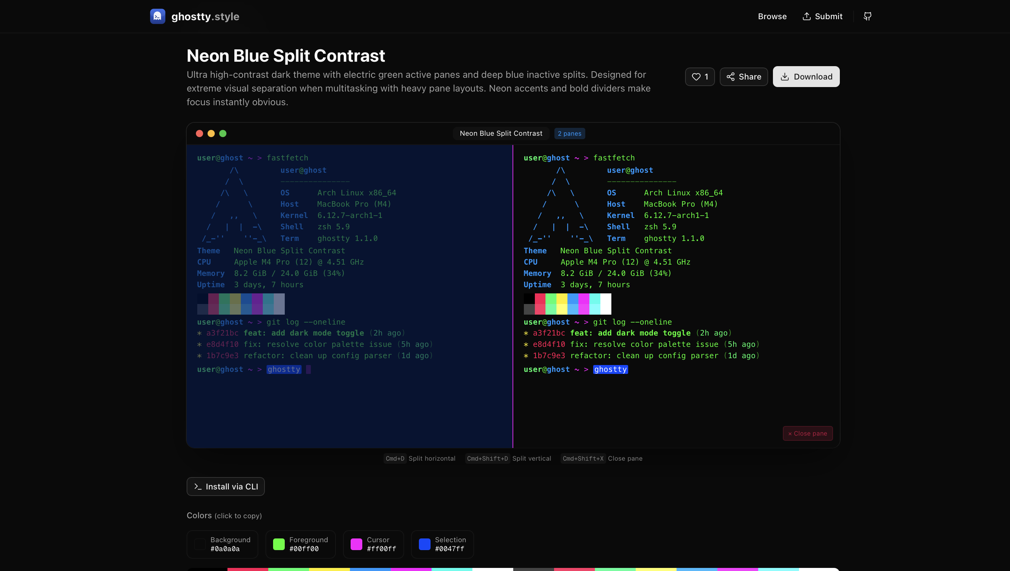Viewport: 1010px width, 571px height.
Task: Click the yellow window dot
Action: (x=211, y=133)
